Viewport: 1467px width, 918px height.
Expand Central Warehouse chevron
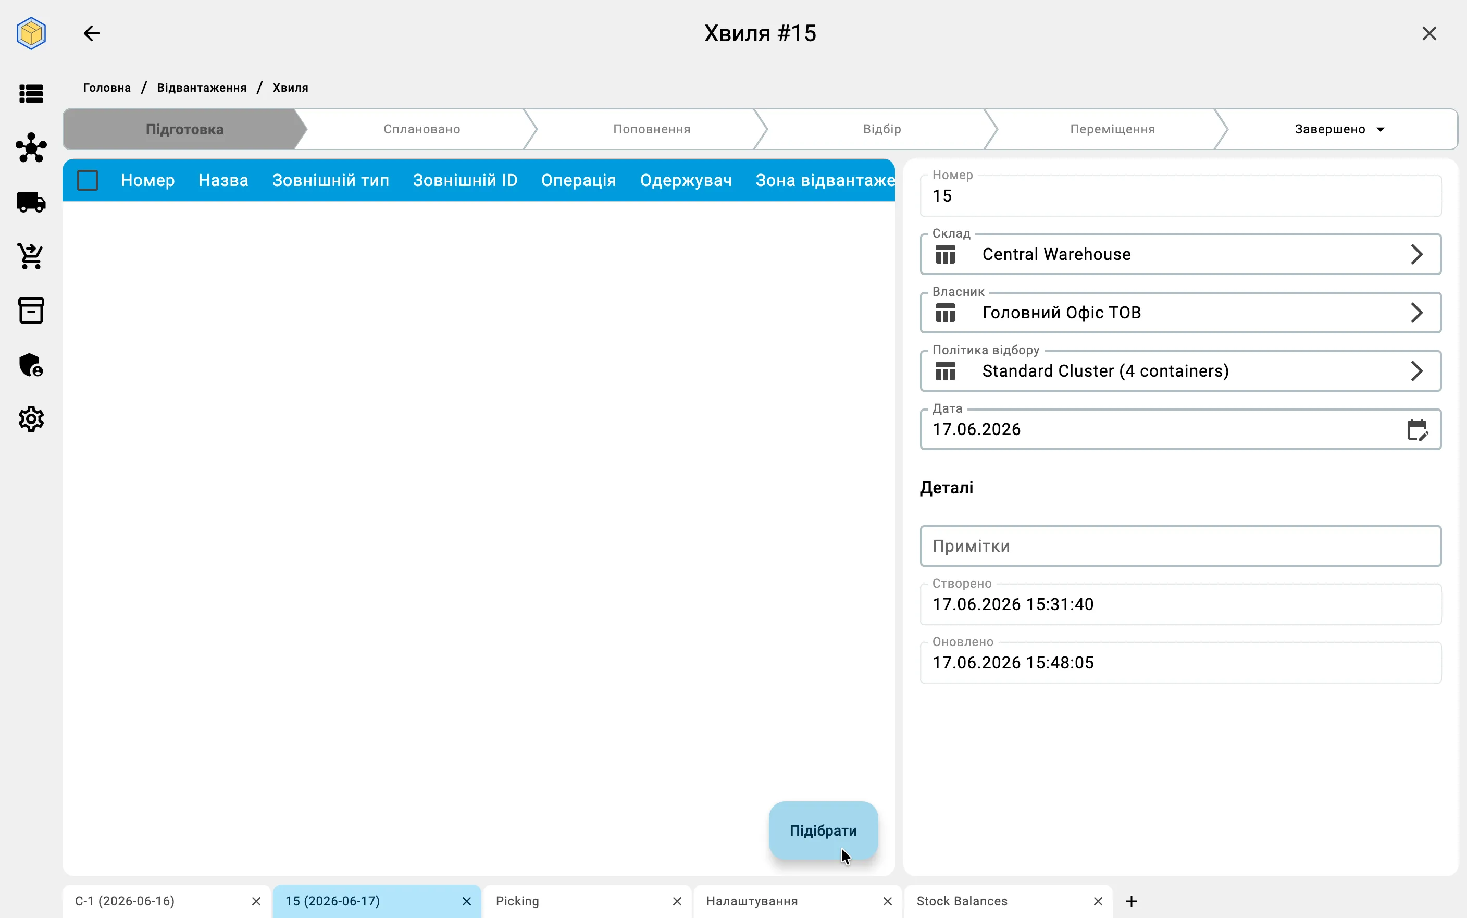point(1416,254)
